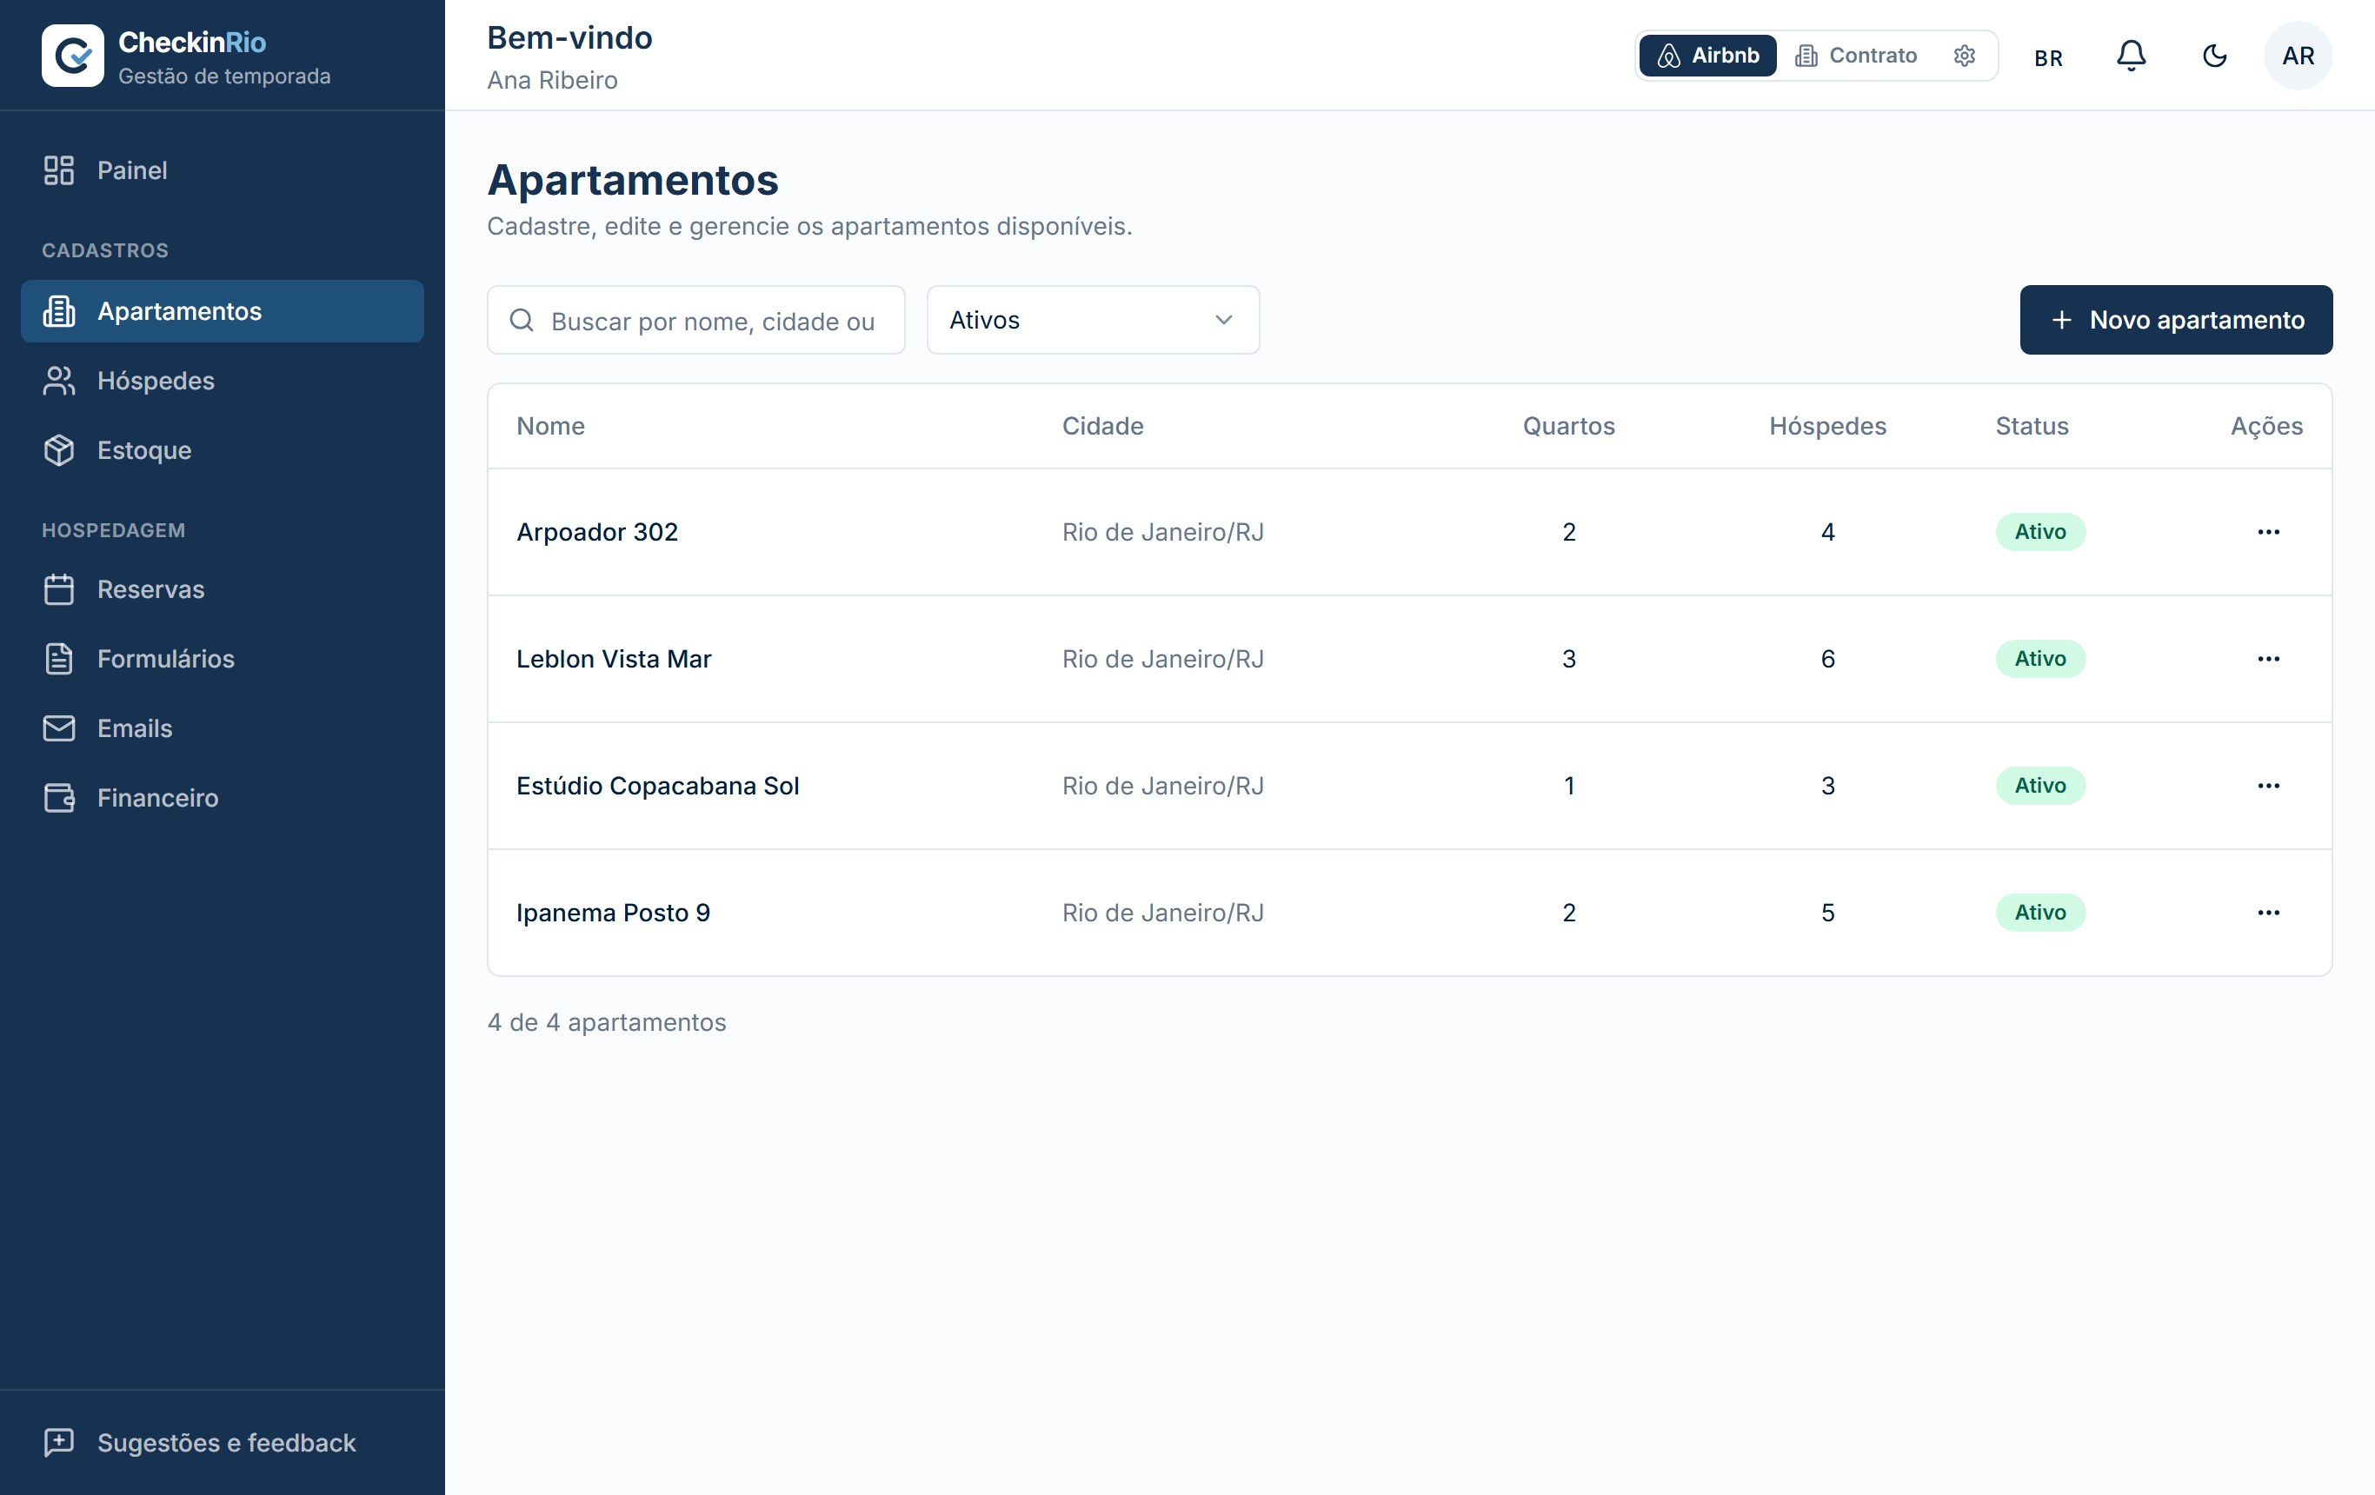This screenshot has height=1495, width=2375.
Task: Click the Cidade column header
Action: [1102, 426]
